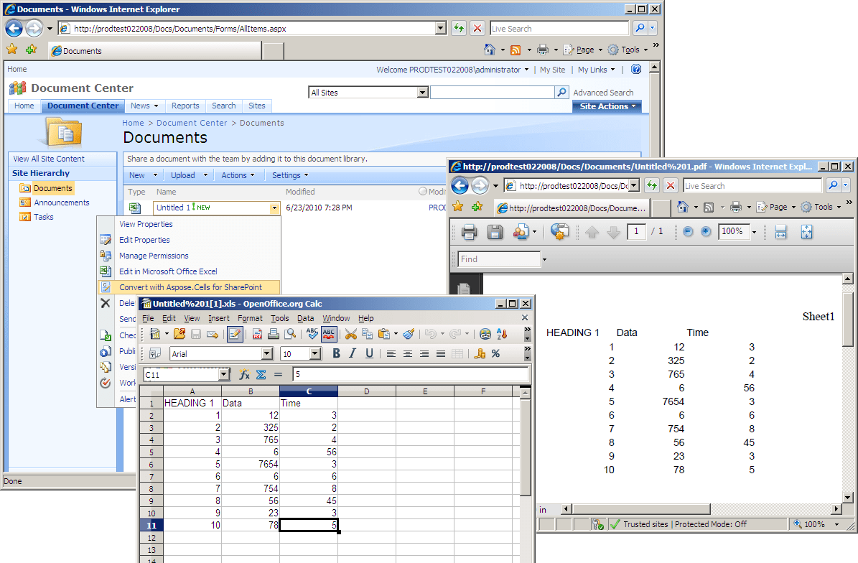Click the Copy icon in Calc toolbar
This screenshot has height=563, width=858.
tap(367, 334)
